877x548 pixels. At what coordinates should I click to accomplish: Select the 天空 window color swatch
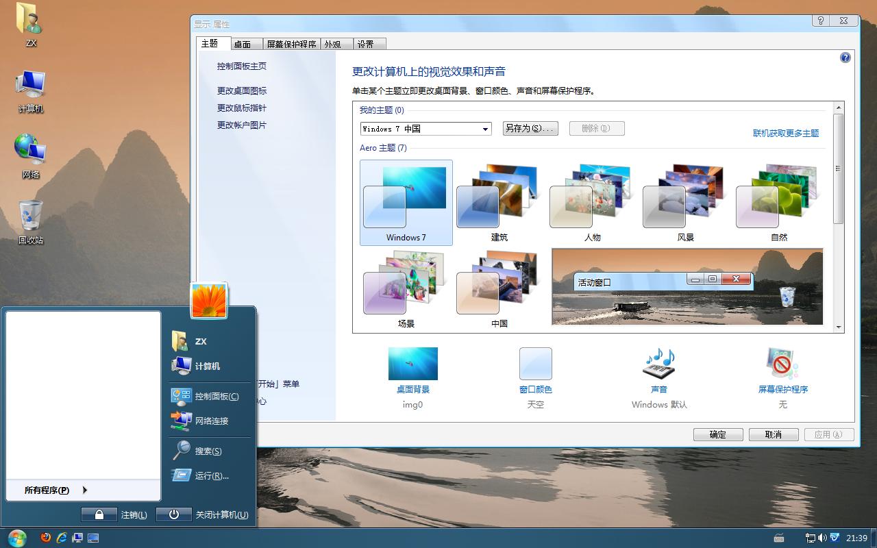coord(536,363)
